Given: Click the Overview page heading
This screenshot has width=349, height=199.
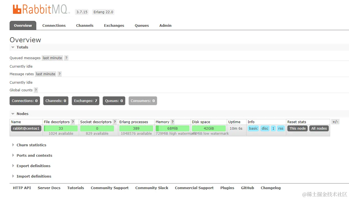Looking at the screenshot, I should coord(25,40).
